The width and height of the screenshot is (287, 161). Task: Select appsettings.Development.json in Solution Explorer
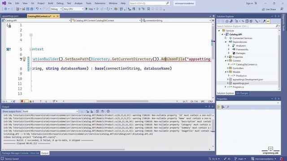[248, 80]
